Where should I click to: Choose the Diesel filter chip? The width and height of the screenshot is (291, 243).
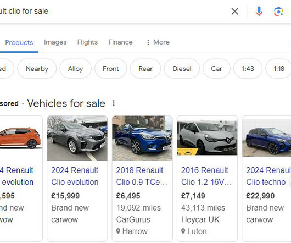(x=182, y=69)
